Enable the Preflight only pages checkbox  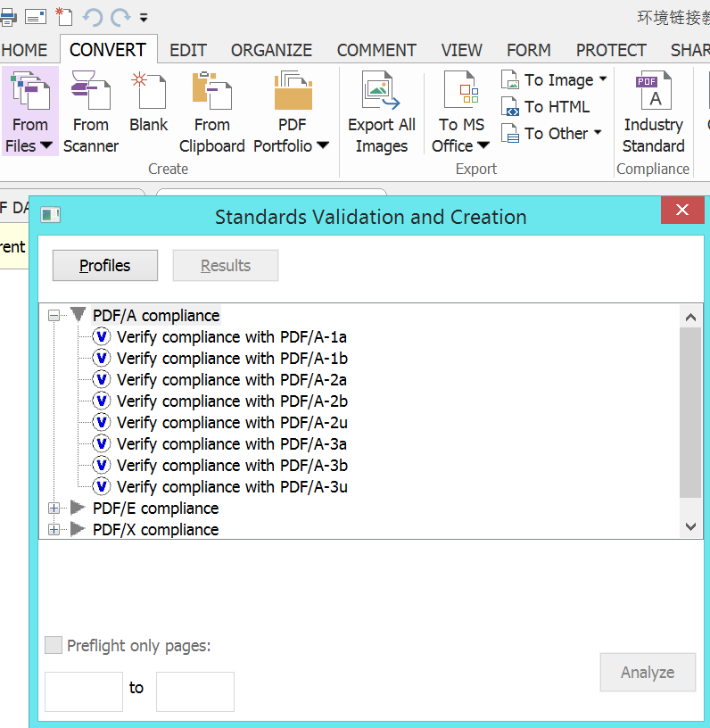point(54,645)
